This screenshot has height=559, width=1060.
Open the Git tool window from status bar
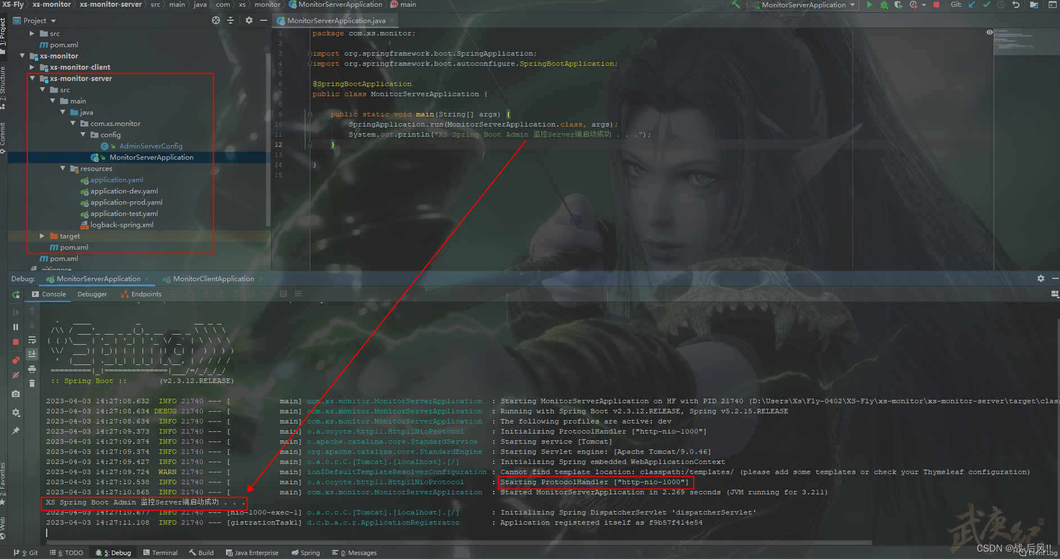click(26, 553)
